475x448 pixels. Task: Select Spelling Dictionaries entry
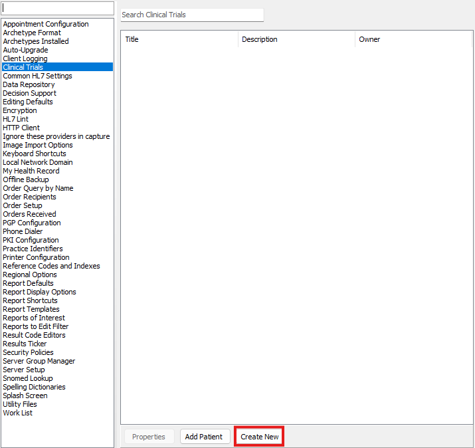coord(34,387)
